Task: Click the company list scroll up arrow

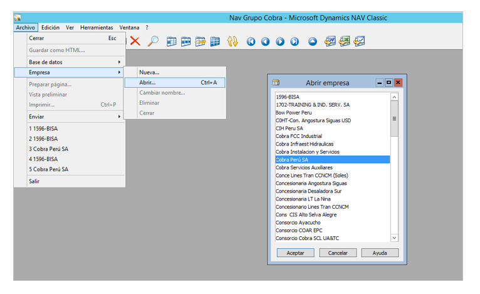Action: click(x=394, y=97)
